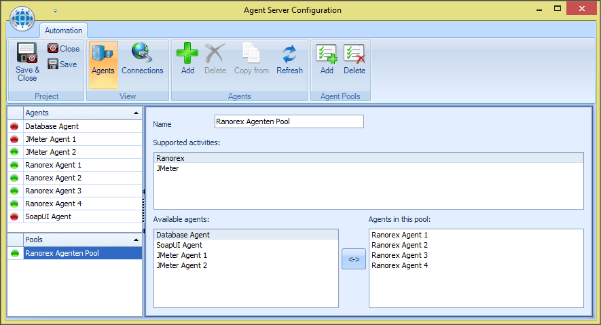This screenshot has height=325, width=601.
Task: Click red status icon of SoapUI Agent
Action: (14, 216)
